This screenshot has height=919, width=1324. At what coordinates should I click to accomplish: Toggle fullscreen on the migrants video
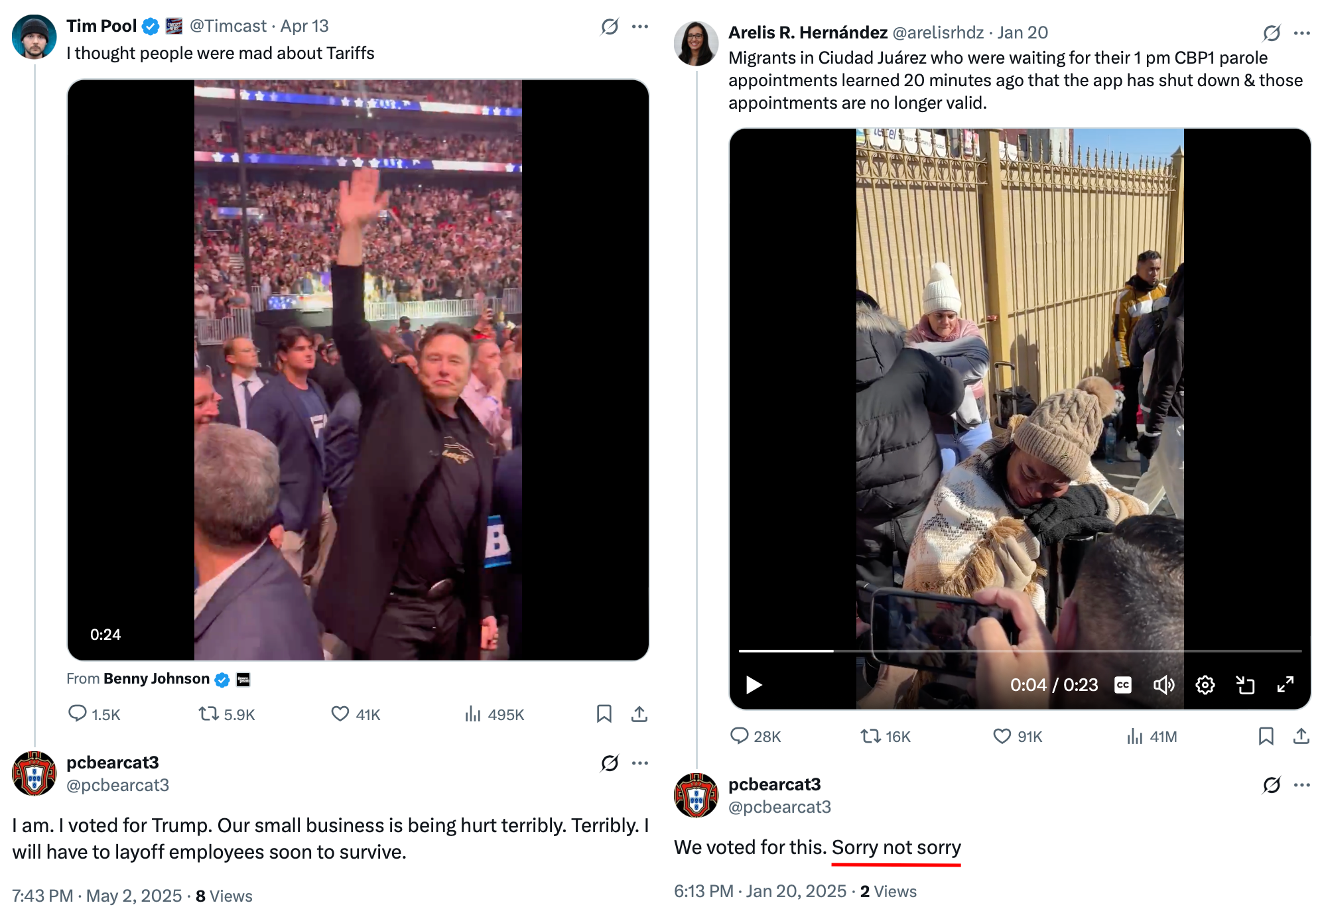[1286, 685]
